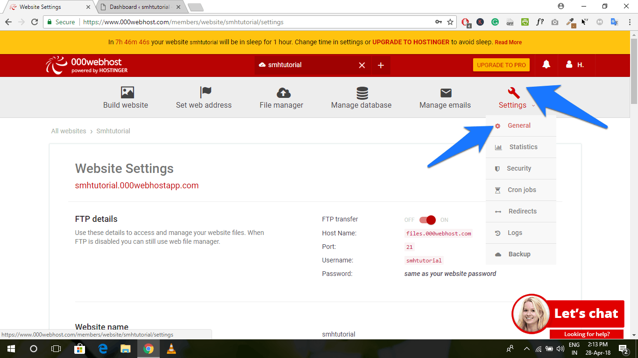The height and width of the screenshot is (358, 638).
Task: Go to All websites breadcrumb
Action: coord(69,131)
